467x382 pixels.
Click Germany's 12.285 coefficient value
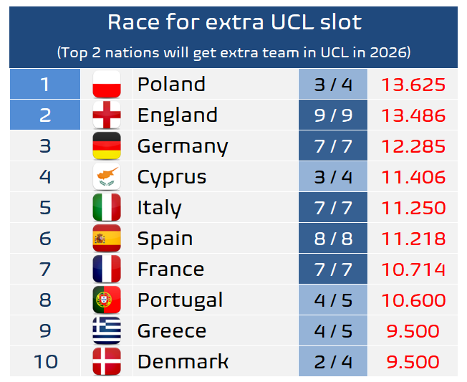click(413, 146)
